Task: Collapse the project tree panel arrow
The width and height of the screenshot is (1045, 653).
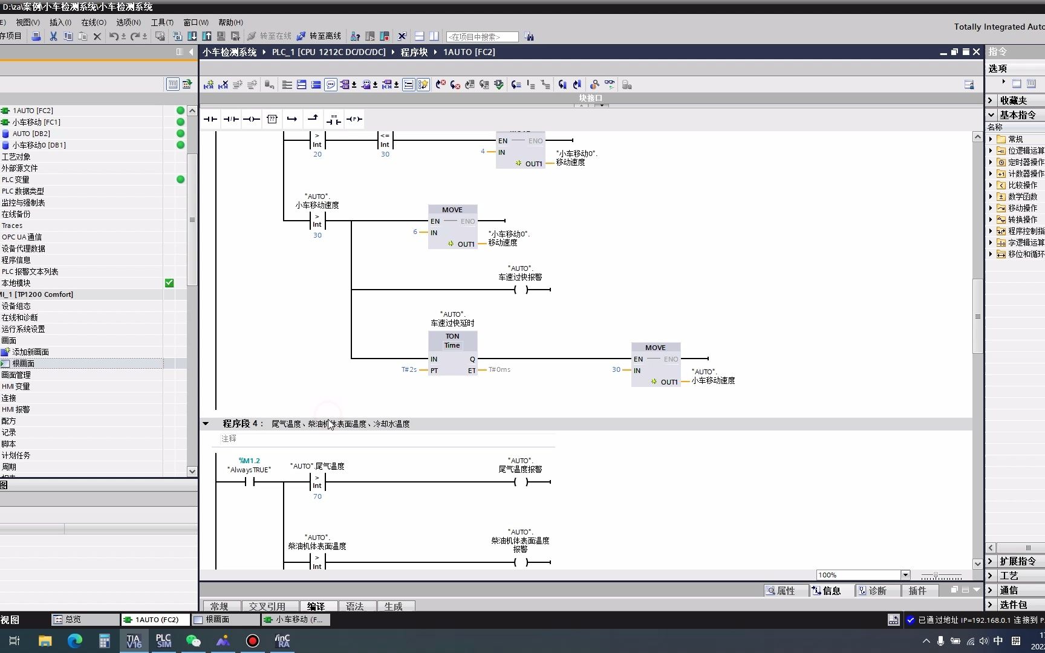Action: (191, 52)
